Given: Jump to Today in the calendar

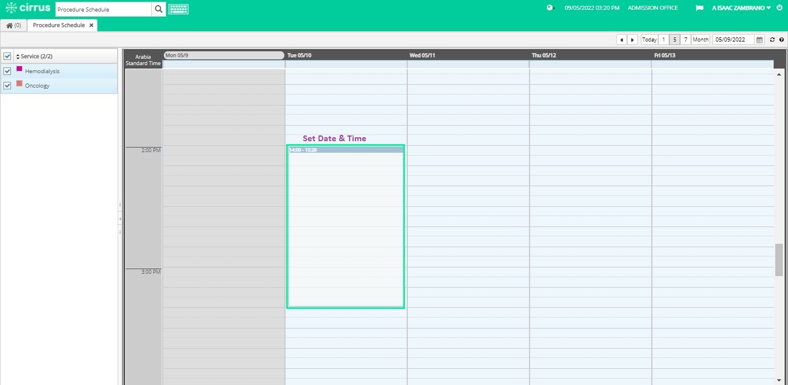Looking at the screenshot, I should point(650,40).
